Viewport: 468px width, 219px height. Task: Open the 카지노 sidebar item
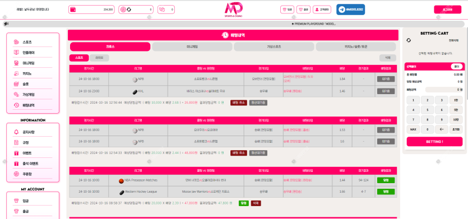[x=28, y=74]
